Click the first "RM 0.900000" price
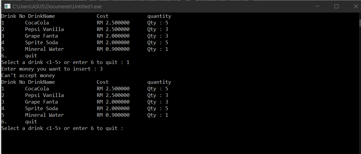 click(x=113, y=49)
